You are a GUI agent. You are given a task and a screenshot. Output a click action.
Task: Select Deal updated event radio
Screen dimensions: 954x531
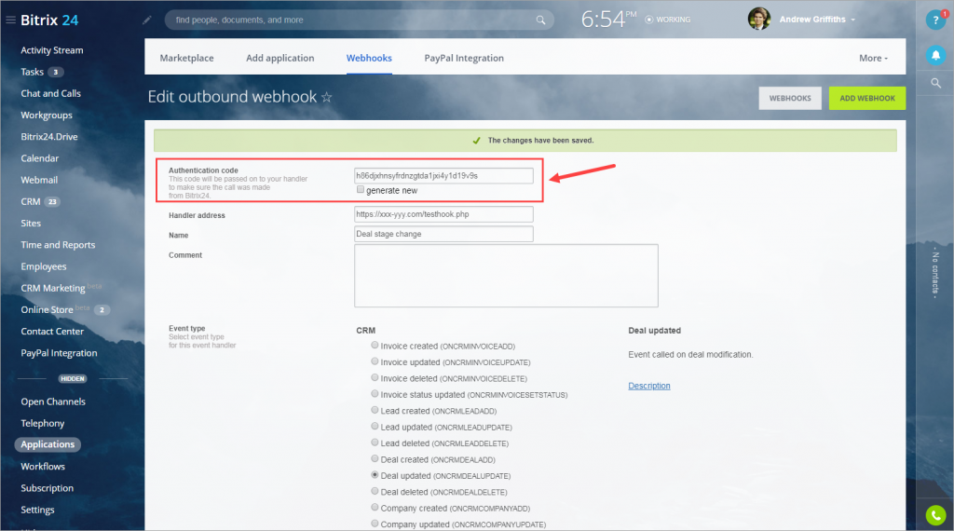[375, 475]
